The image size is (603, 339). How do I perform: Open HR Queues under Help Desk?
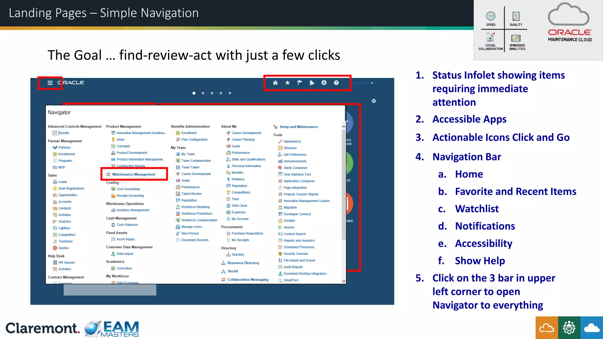tap(67, 262)
